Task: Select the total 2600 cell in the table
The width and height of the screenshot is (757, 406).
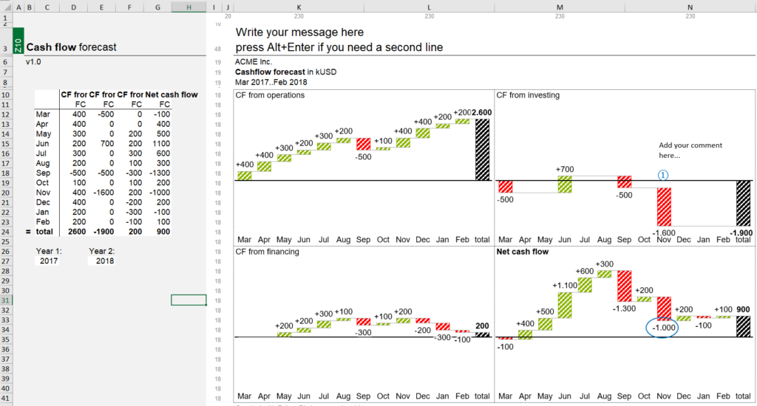Action: 74,232
